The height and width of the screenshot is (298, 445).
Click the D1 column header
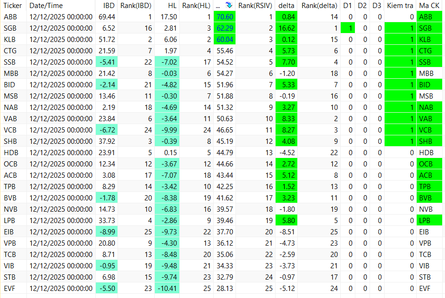coord(347,5)
